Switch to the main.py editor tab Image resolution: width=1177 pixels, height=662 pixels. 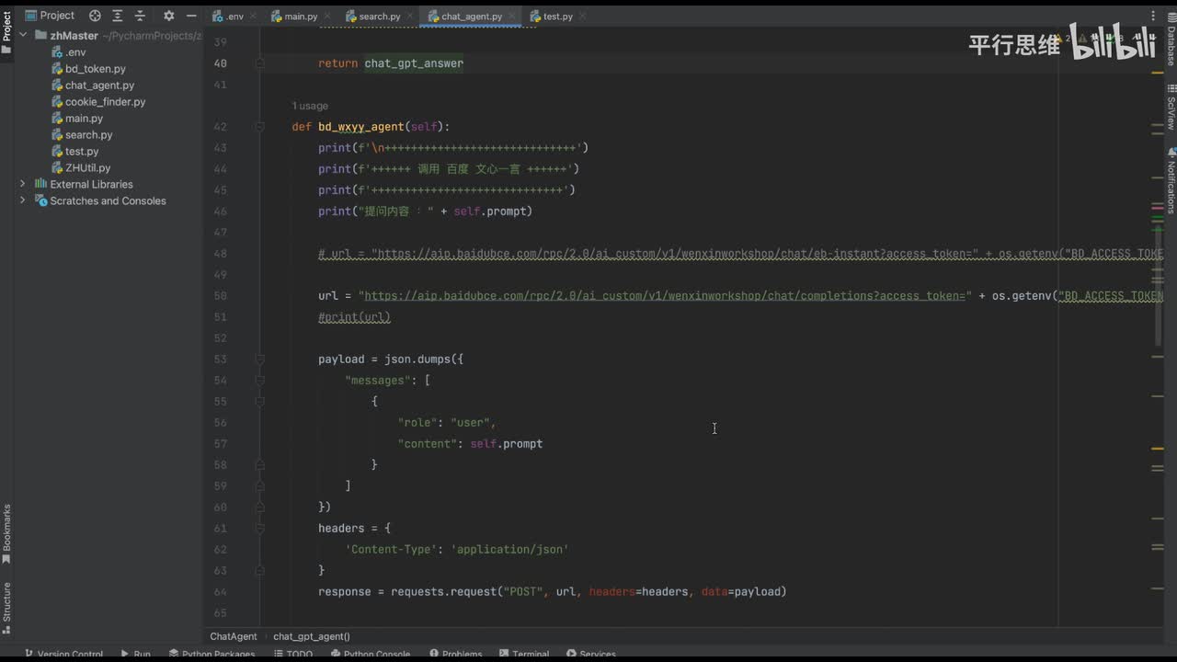(x=300, y=17)
